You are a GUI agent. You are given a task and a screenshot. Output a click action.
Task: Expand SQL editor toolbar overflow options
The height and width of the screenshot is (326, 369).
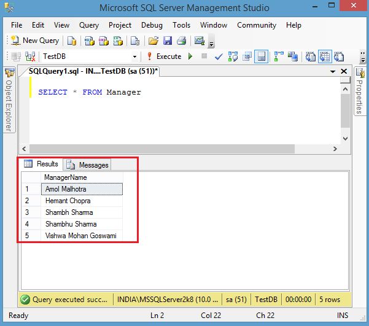pos(363,57)
